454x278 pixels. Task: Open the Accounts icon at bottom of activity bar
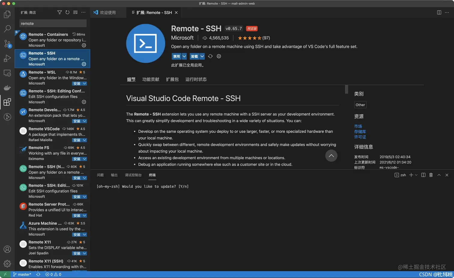7,249
